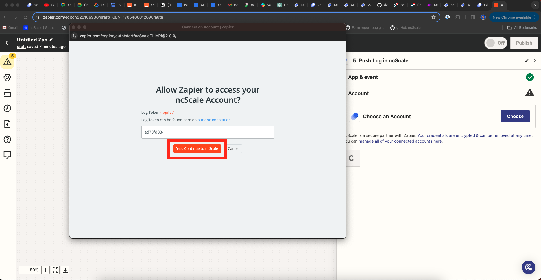Screen dimensions: 541x280
Task: Switch to the GitHub browser tab
Action: 382,5
